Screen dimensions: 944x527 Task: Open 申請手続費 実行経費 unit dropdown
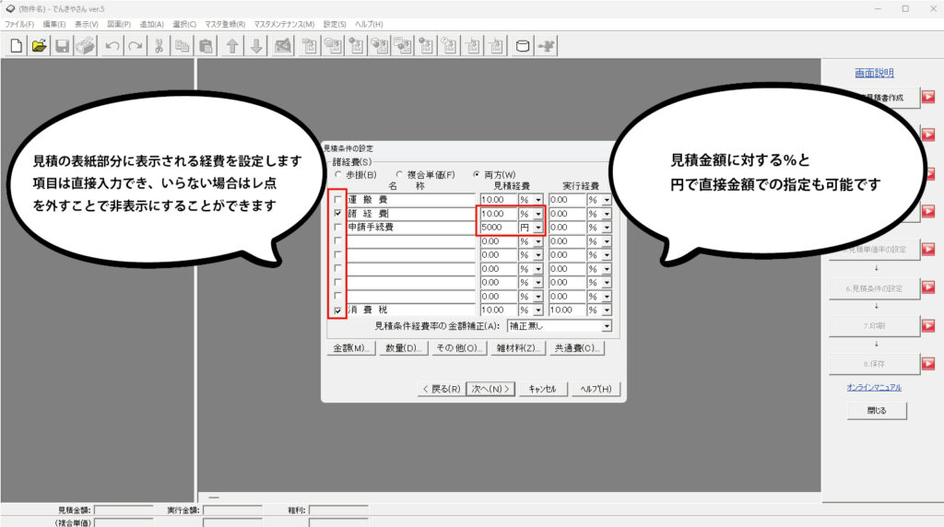coord(607,228)
